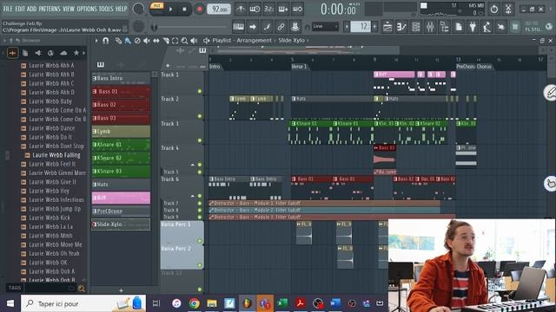Mute Varia Perc 2 with its green dot

200,265
